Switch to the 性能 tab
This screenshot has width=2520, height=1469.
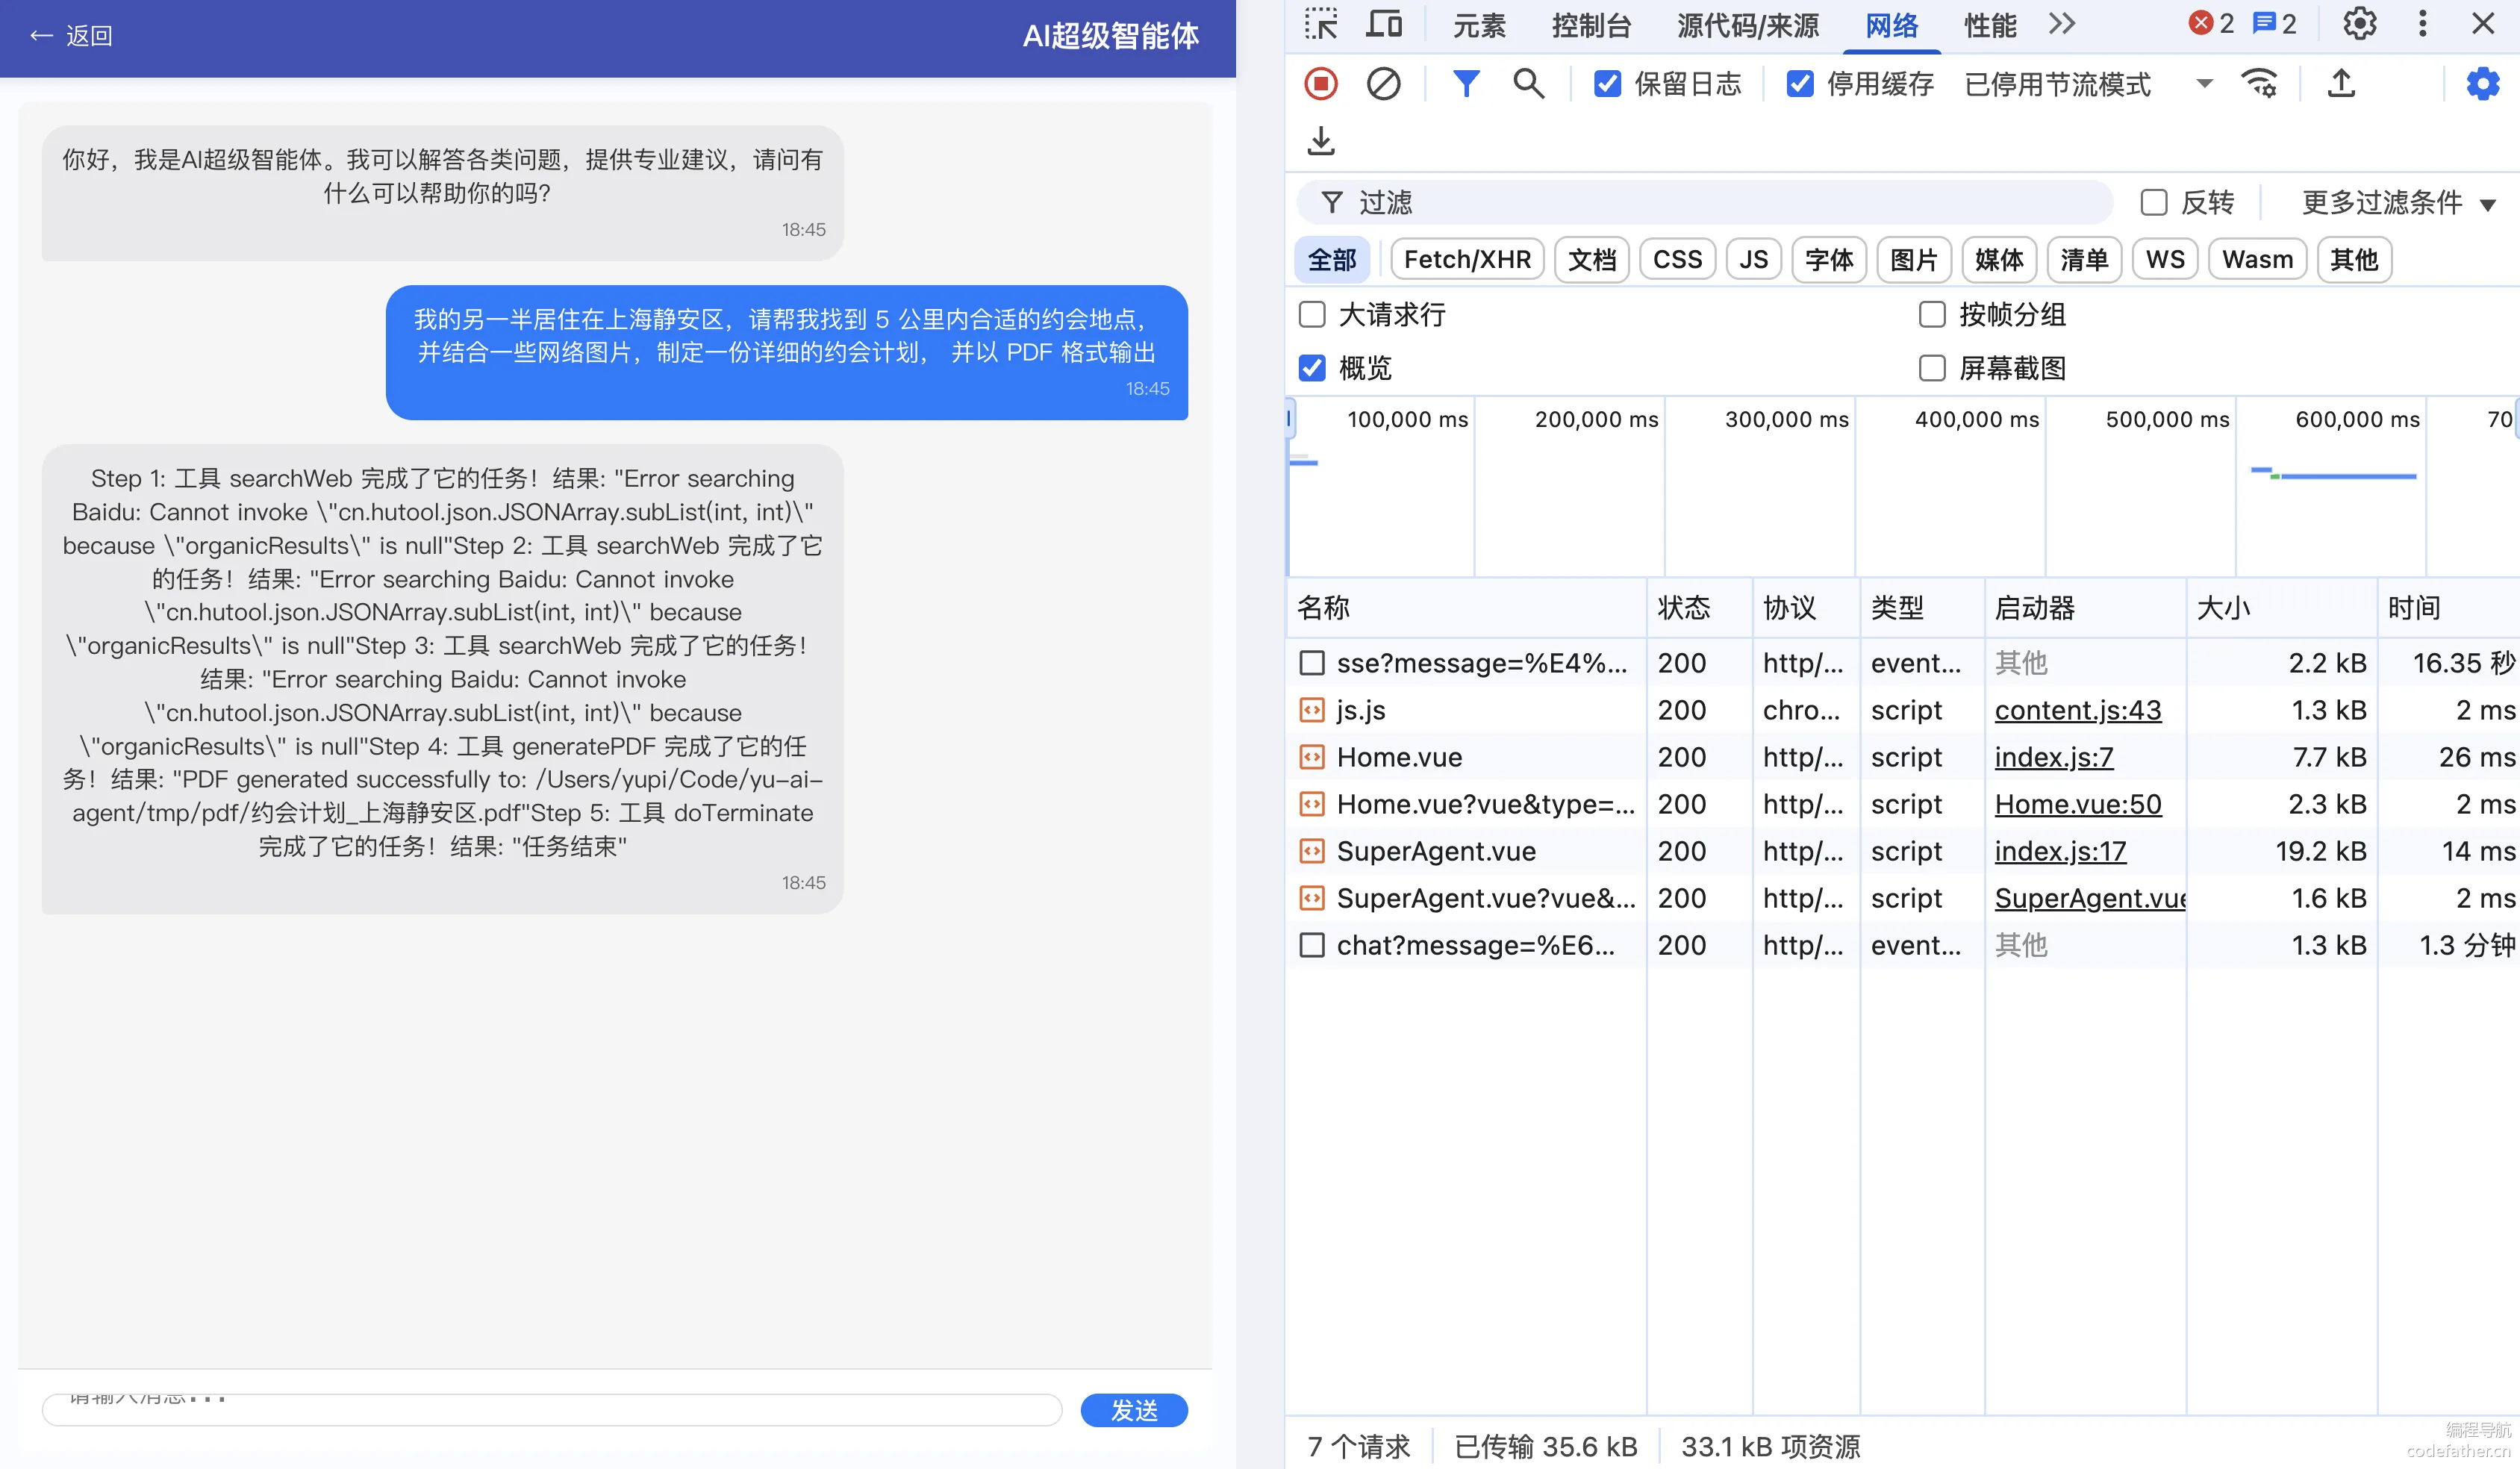tap(1990, 25)
